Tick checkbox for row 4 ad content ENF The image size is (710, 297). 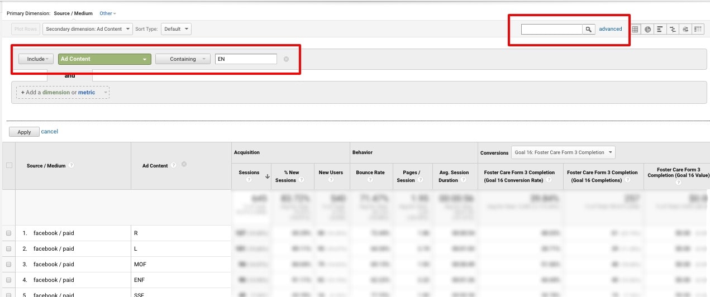pos(8,280)
